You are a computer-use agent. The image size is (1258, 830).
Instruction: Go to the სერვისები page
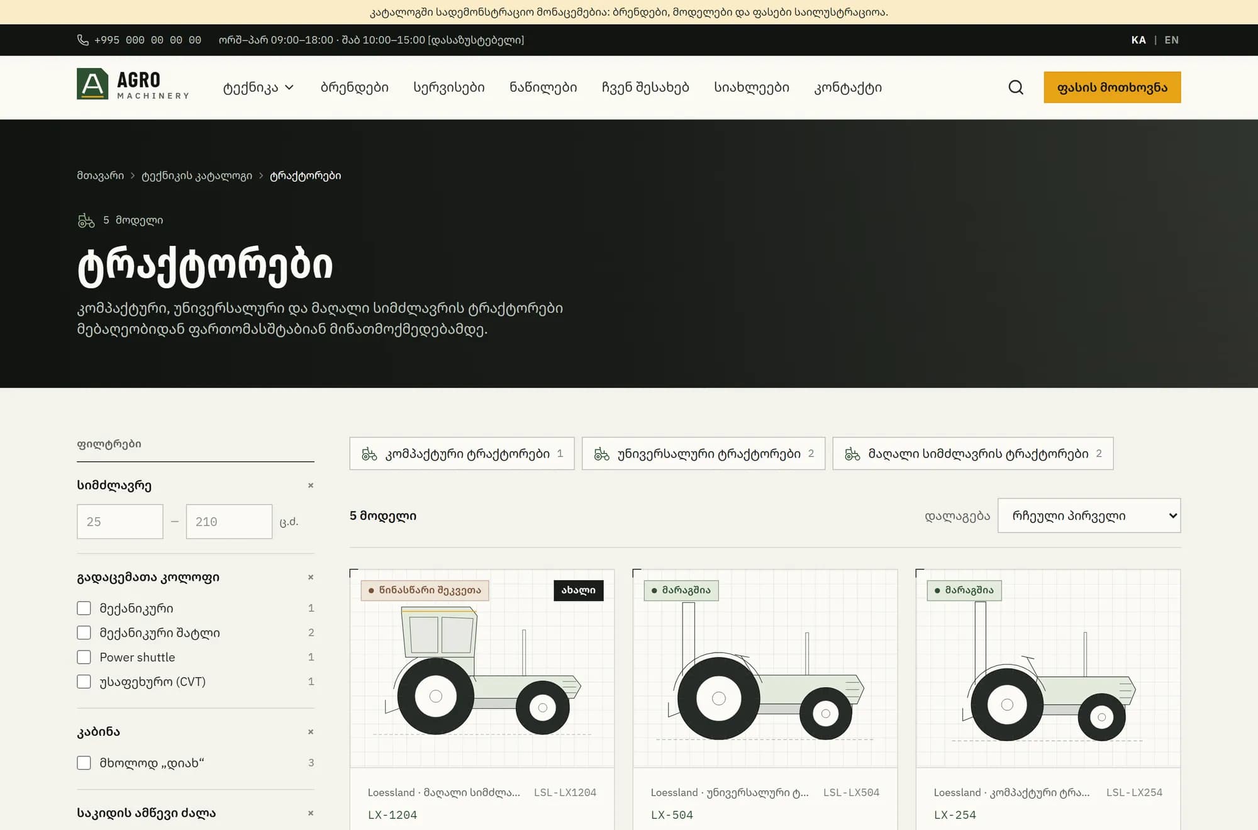pos(448,87)
